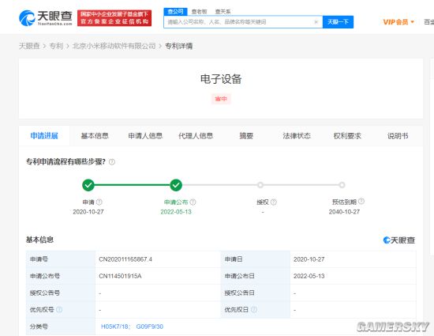Click the help icon next to 预估到期

pos(361,202)
